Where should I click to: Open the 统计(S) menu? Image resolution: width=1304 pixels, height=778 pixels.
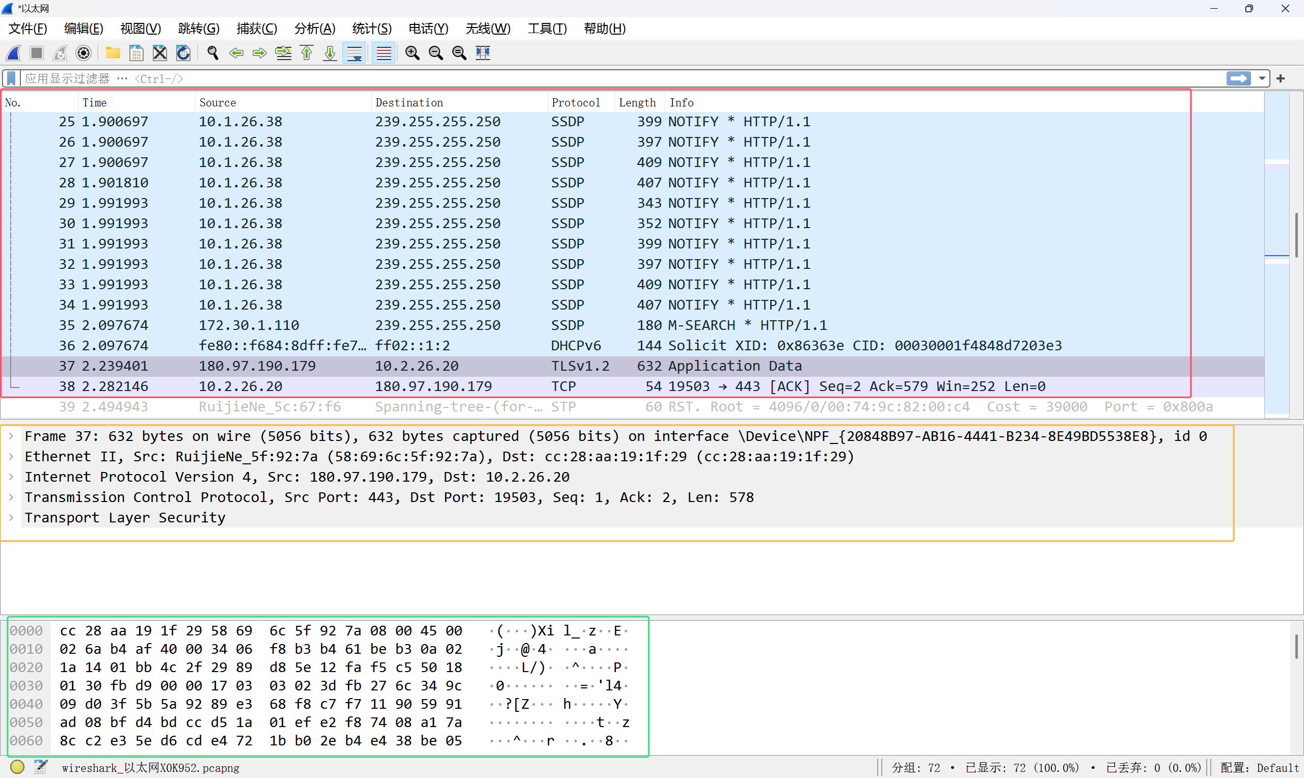(x=371, y=29)
